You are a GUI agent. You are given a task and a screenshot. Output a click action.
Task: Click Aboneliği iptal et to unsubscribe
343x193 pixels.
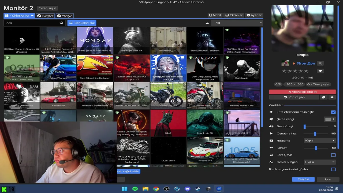pos(302,92)
